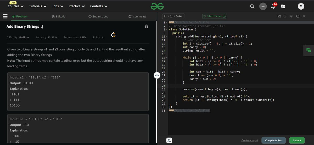Open the profile avatar M

point(301,7)
